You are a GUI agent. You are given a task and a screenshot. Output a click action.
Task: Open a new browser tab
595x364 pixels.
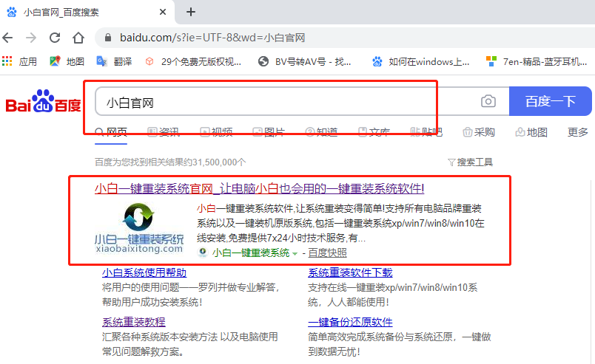tap(191, 12)
